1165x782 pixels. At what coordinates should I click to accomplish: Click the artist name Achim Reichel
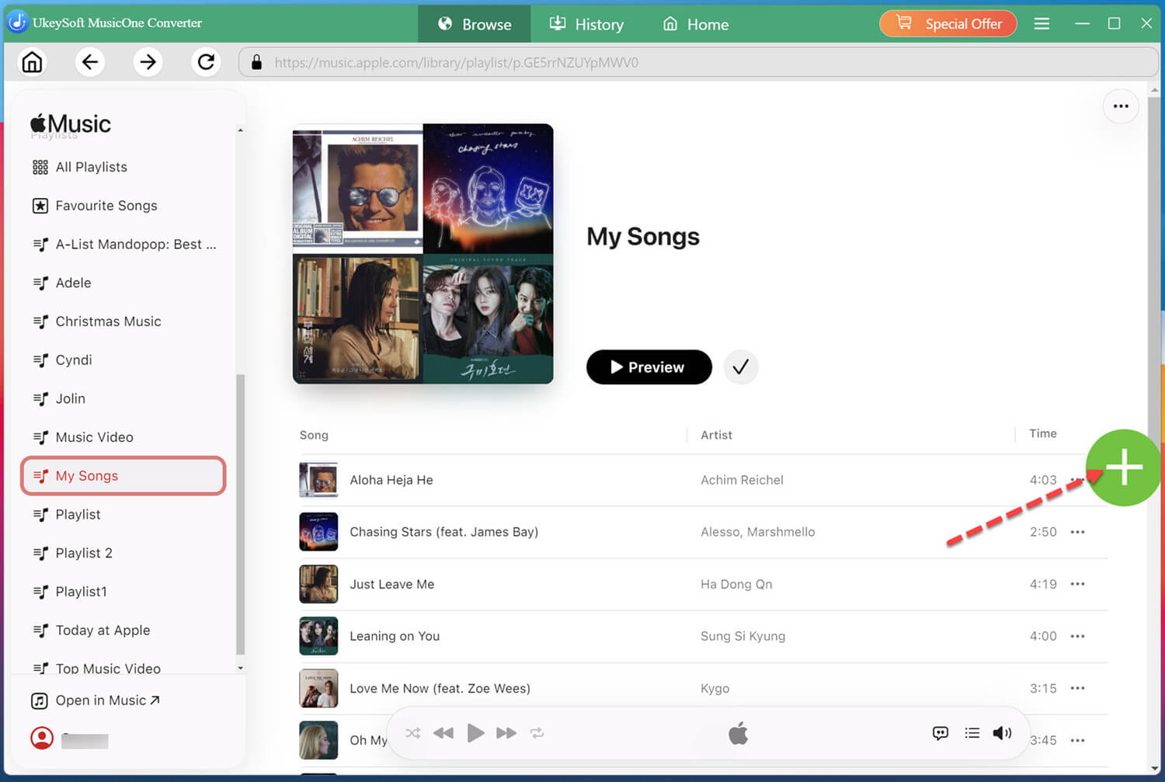[742, 480]
